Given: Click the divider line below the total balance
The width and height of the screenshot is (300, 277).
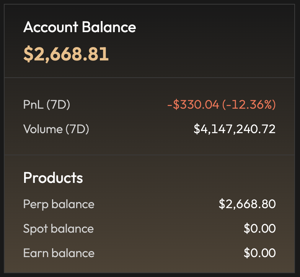Looking at the screenshot, I should [150, 78].
